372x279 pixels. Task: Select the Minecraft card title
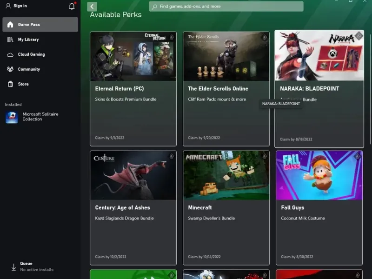tap(200, 207)
